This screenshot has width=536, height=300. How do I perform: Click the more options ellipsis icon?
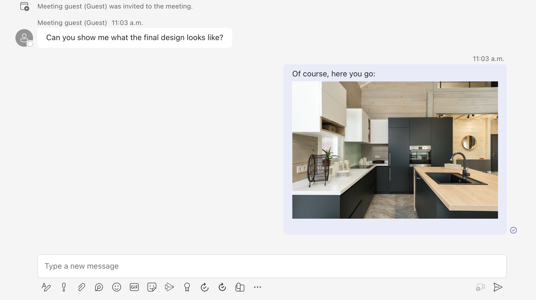point(257,287)
